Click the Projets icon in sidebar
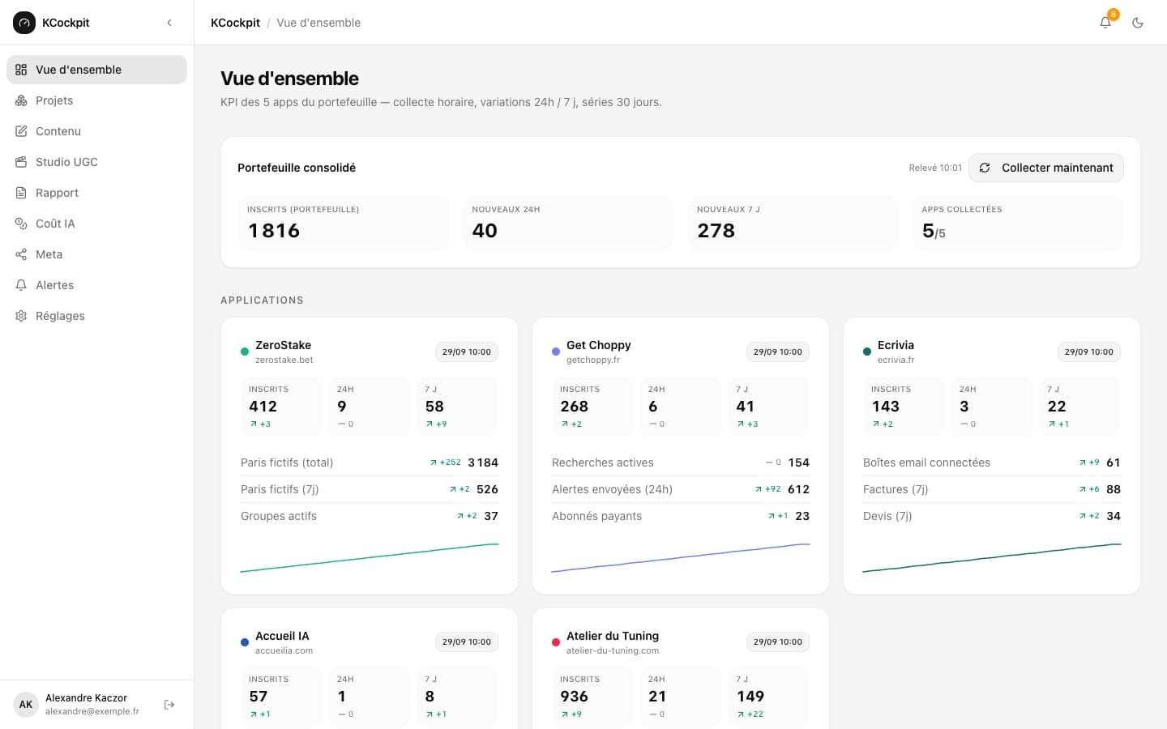This screenshot has width=1167, height=729. tap(21, 100)
